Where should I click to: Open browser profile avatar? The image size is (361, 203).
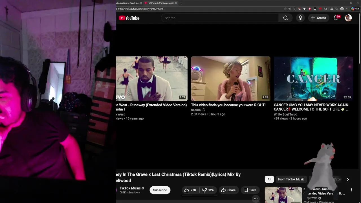pyautogui.click(x=342, y=9)
